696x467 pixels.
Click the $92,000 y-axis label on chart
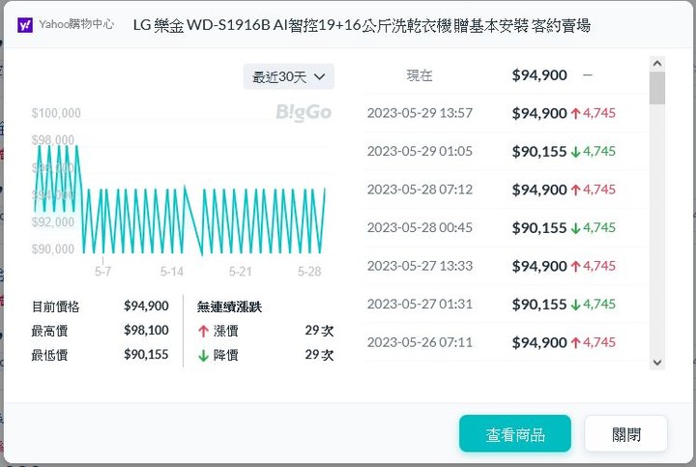tap(53, 221)
